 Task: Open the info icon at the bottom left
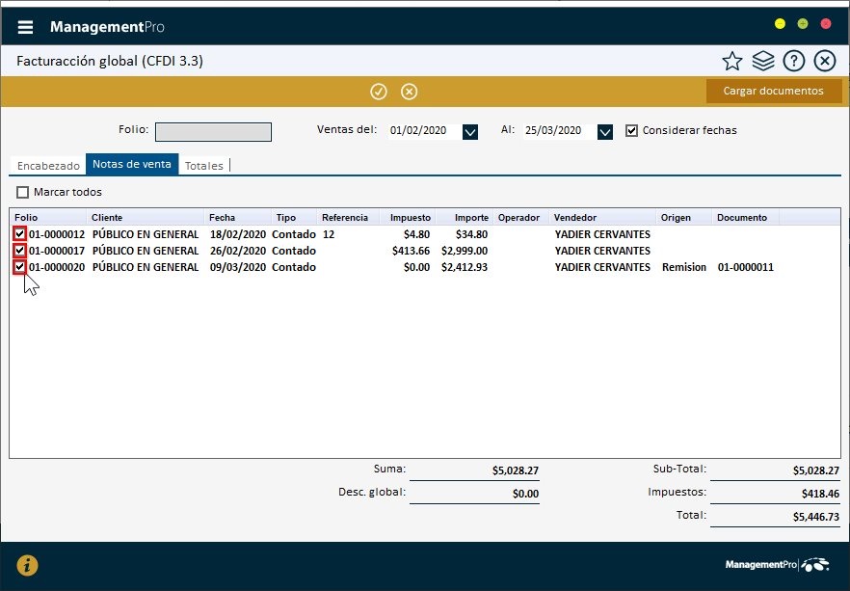pos(27,566)
